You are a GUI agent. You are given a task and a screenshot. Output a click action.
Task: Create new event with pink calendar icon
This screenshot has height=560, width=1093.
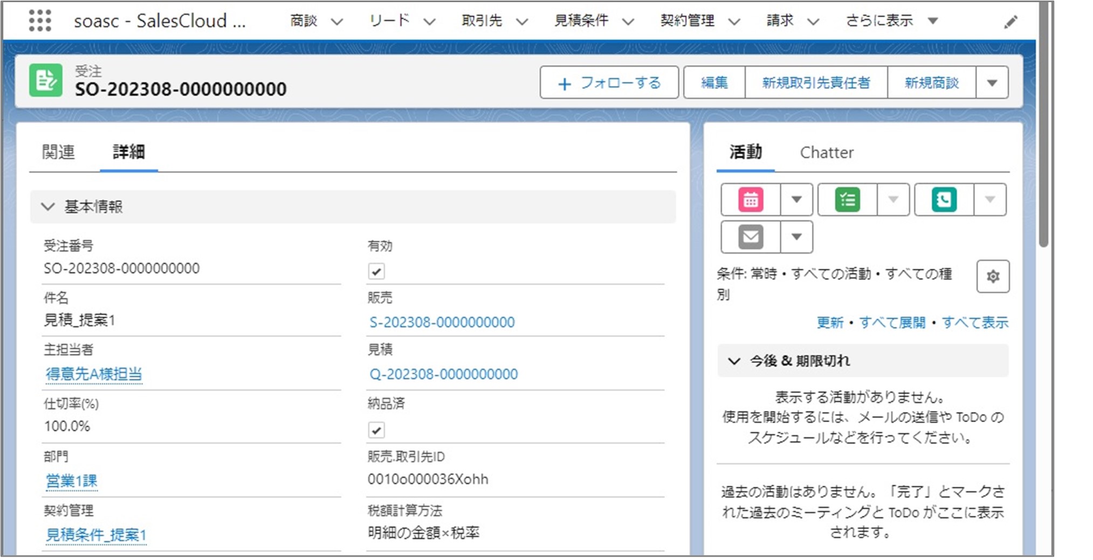click(751, 200)
